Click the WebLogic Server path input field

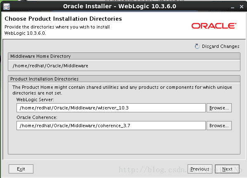click(111, 108)
